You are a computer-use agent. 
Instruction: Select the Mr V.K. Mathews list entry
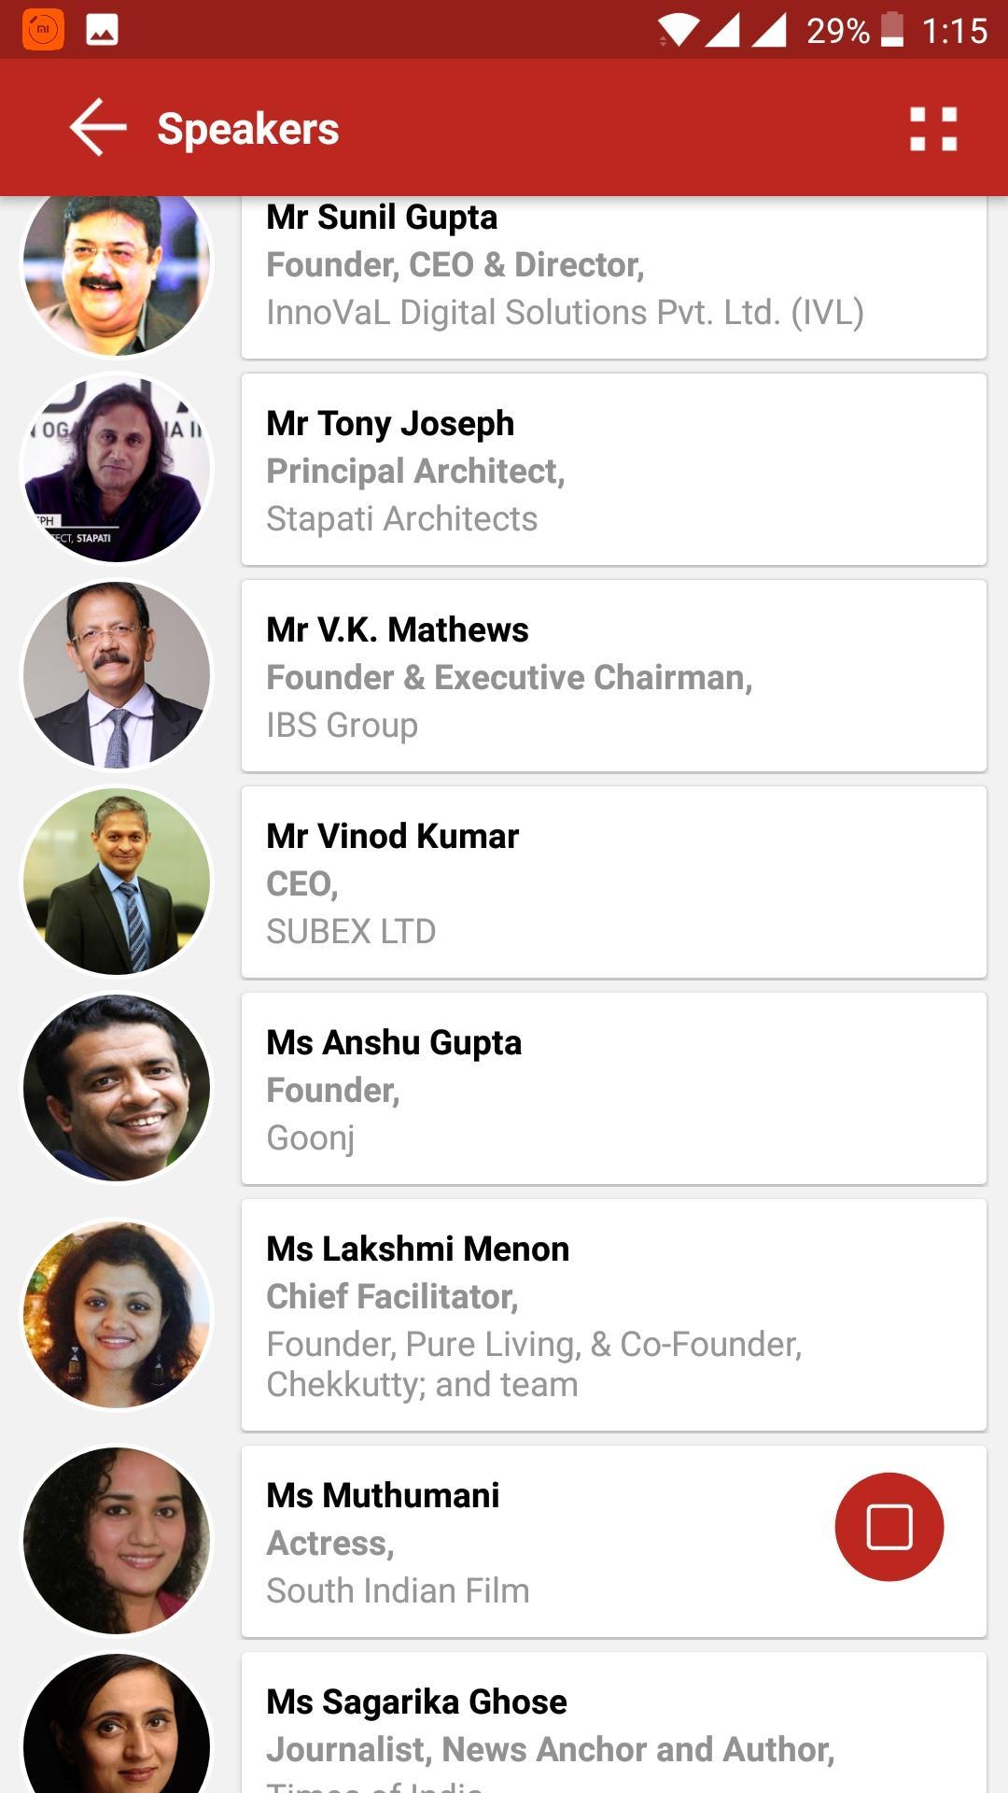coord(614,676)
